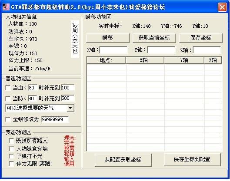Click 保存坐标到配置 button
The image size is (230, 181).
coord(192,159)
